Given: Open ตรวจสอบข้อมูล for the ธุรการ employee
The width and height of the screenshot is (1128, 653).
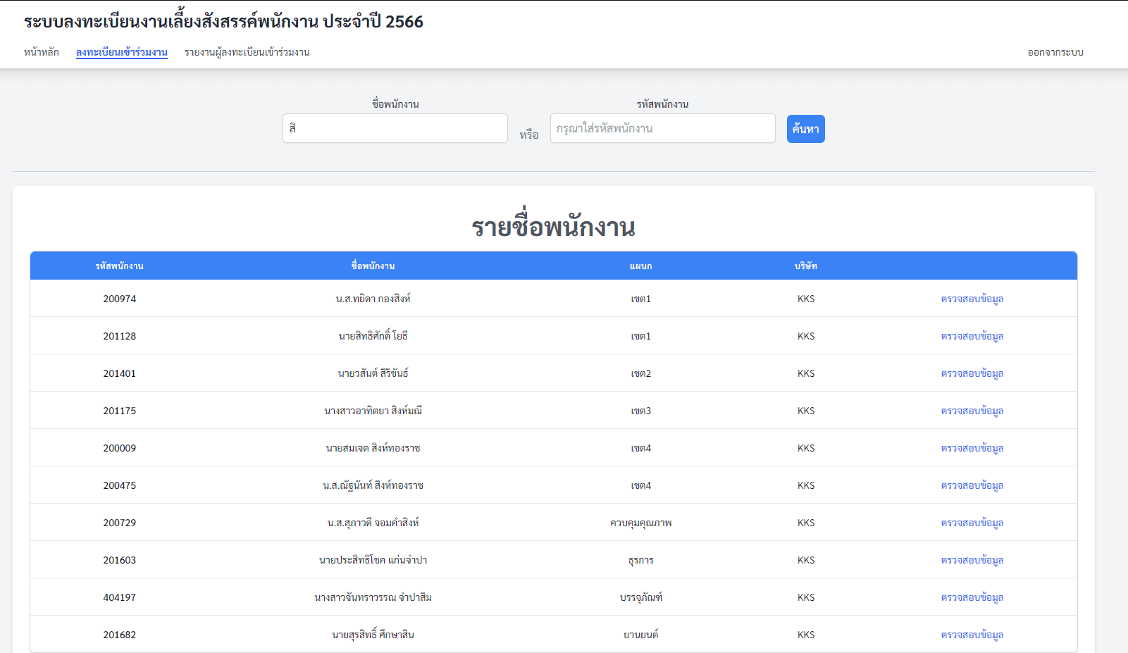Looking at the screenshot, I should pos(972,560).
